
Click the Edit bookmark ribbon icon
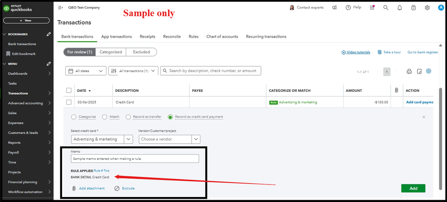click(x=8, y=54)
